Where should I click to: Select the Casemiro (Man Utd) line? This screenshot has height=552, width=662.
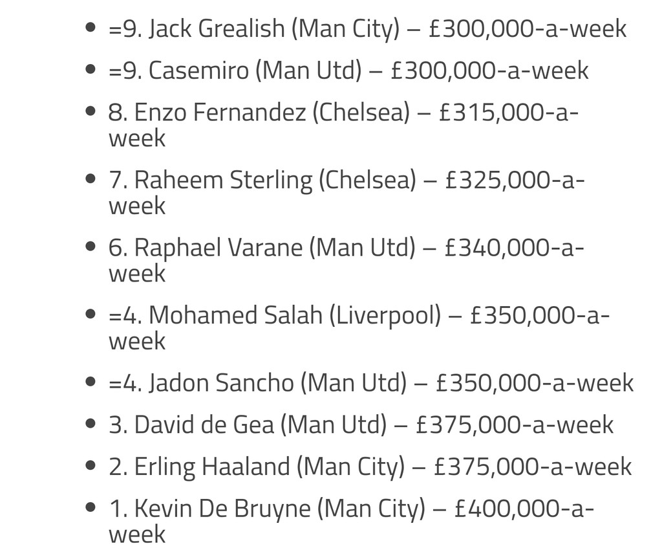(x=348, y=70)
